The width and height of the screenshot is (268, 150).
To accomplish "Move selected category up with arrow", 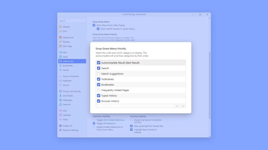I will click(x=177, y=106).
